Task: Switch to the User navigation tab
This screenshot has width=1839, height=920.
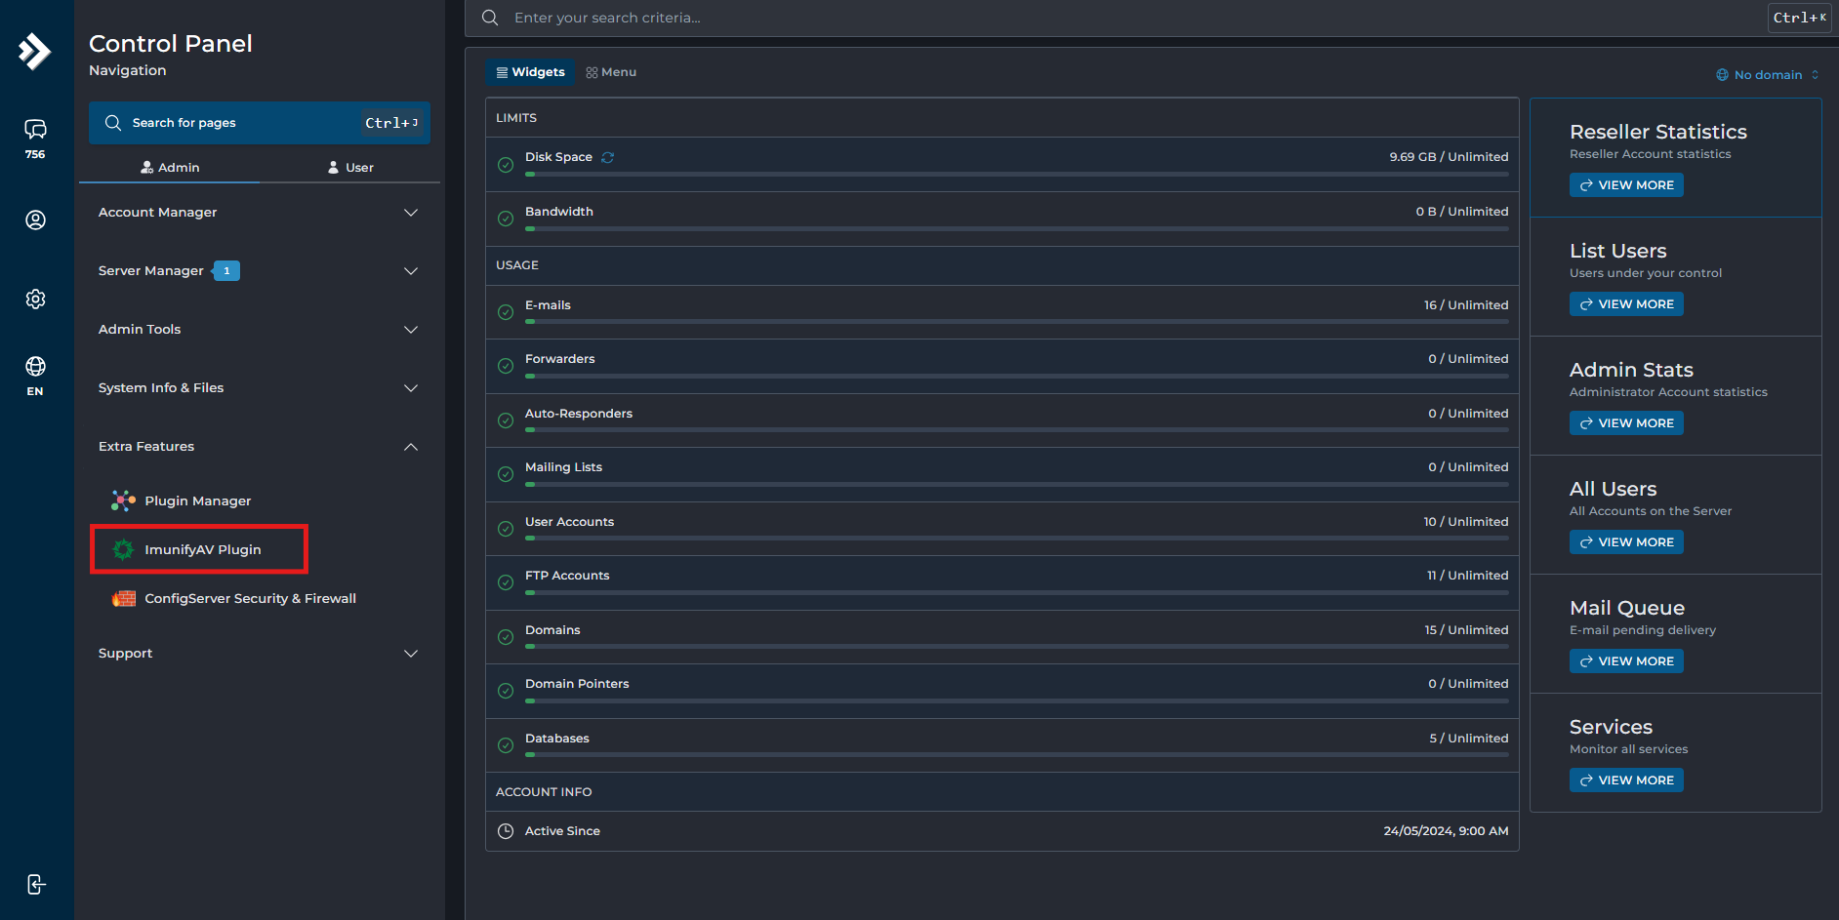Action: (x=350, y=168)
